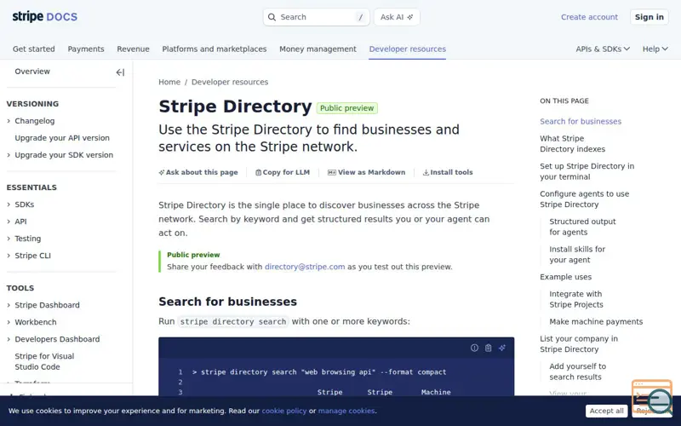Click the Stripe Docs logo
681x426 pixels.
click(x=45, y=17)
